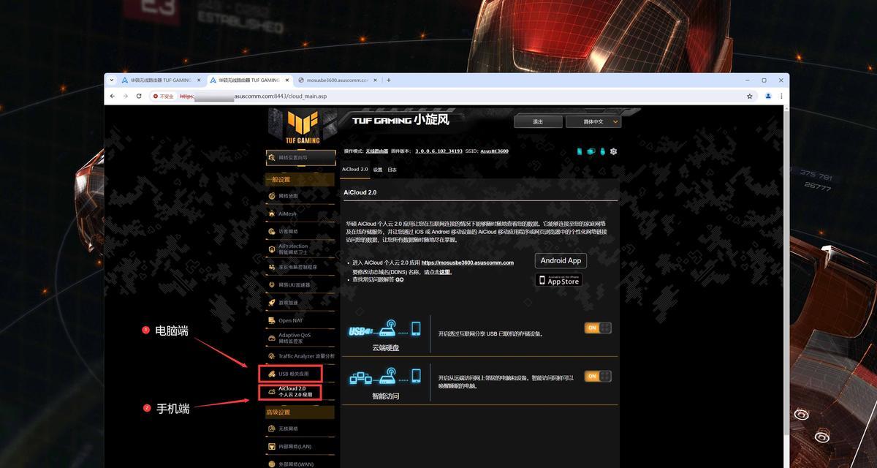The width and height of the screenshot is (877, 468).
Task: Click the 不安全 site security indicator
Action: (164, 96)
